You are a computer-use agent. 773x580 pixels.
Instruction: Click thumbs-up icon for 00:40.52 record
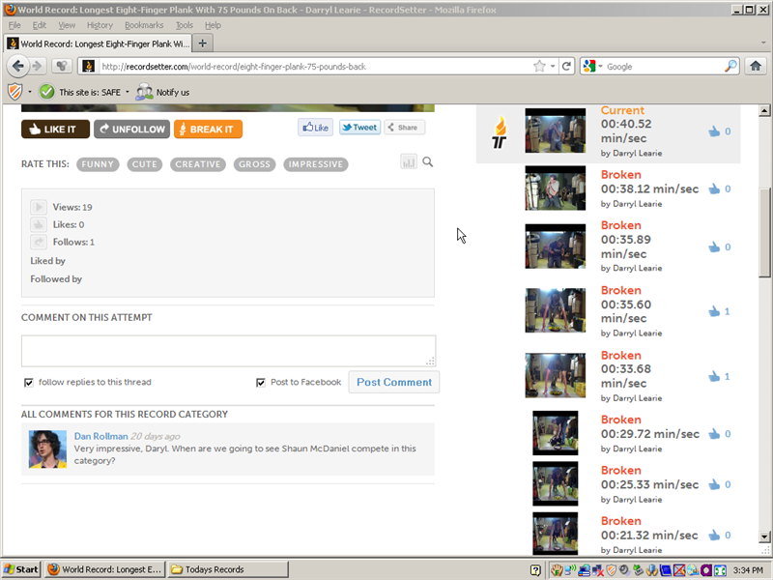coord(714,131)
